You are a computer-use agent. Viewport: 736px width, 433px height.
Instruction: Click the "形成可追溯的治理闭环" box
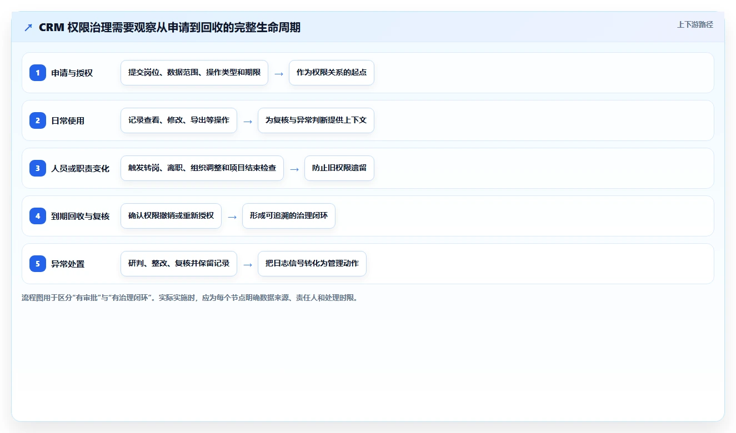click(289, 216)
